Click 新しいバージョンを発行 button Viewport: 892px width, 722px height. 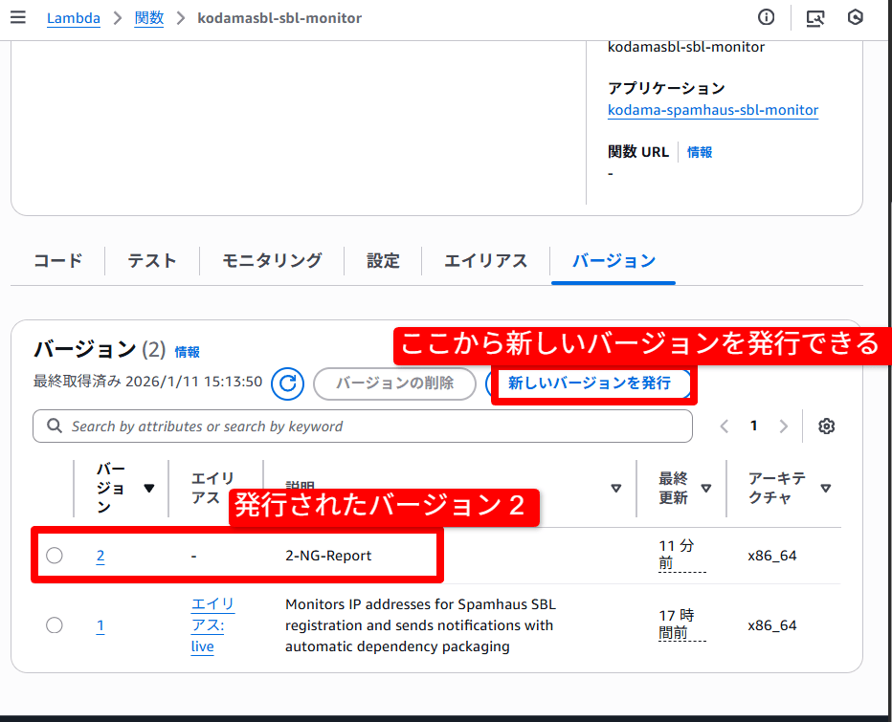point(589,383)
